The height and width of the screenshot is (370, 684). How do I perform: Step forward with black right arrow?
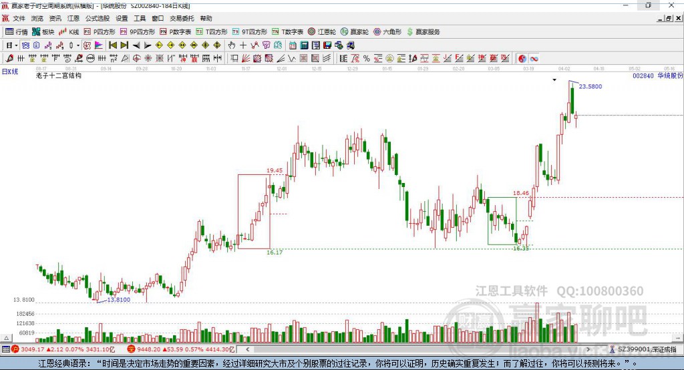coord(148,45)
